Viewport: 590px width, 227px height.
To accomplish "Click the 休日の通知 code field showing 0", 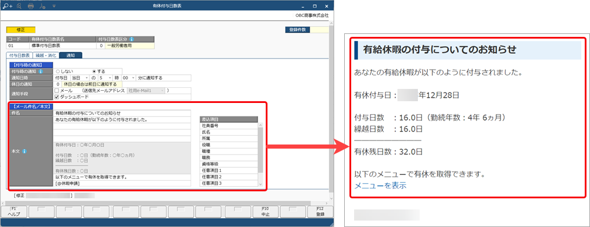I will pos(57,84).
